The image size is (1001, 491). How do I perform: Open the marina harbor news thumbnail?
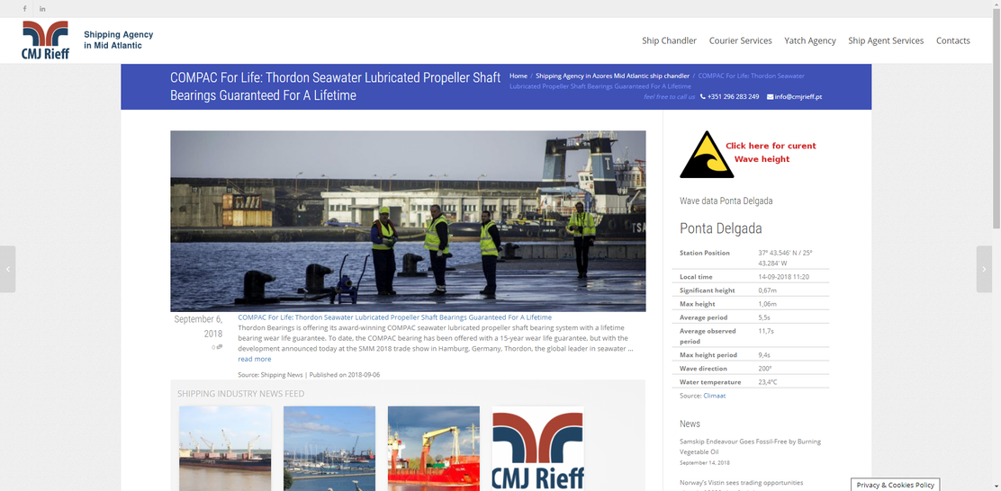(329, 448)
